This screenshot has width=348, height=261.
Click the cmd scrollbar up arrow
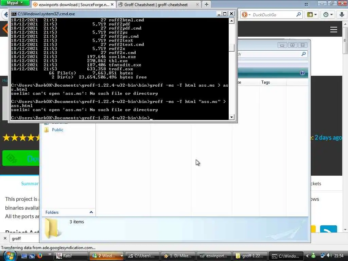[x=232, y=21]
